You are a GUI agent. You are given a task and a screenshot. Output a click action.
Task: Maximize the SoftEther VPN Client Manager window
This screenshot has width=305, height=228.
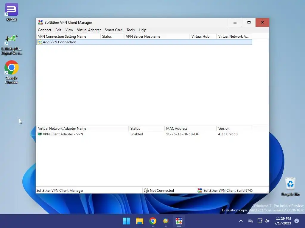pyautogui.click(x=249, y=23)
